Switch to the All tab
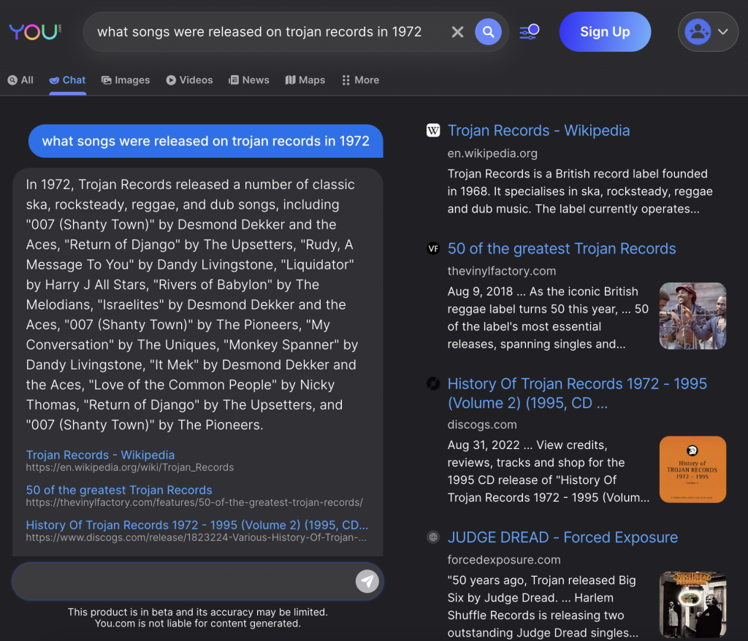The width and height of the screenshot is (748, 641). pos(20,80)
